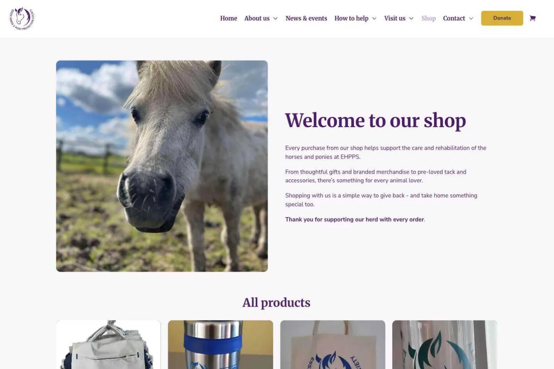
Task: Open the green logo glass product
Action: click(445, 344)
